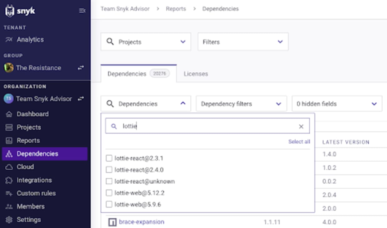This screenshot has width=387, height=228.
Task: Open the brace-expansion dependency link
Action: pos(141,222)
